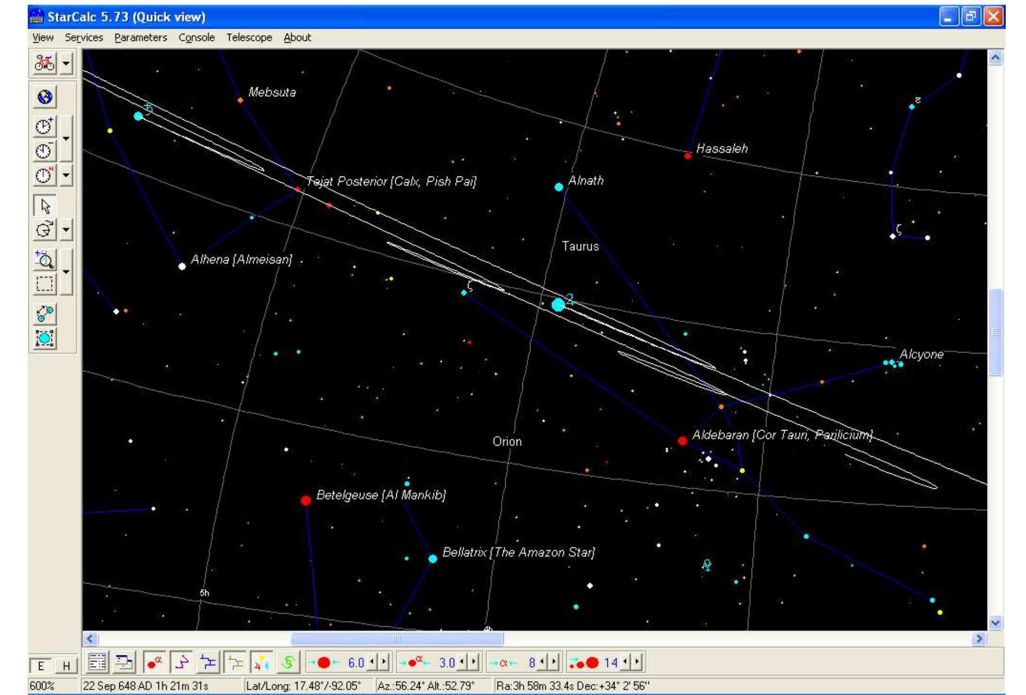Select the arrow pointer tool
Viewport: 1026px width, 695px height.
pos(44,206)
